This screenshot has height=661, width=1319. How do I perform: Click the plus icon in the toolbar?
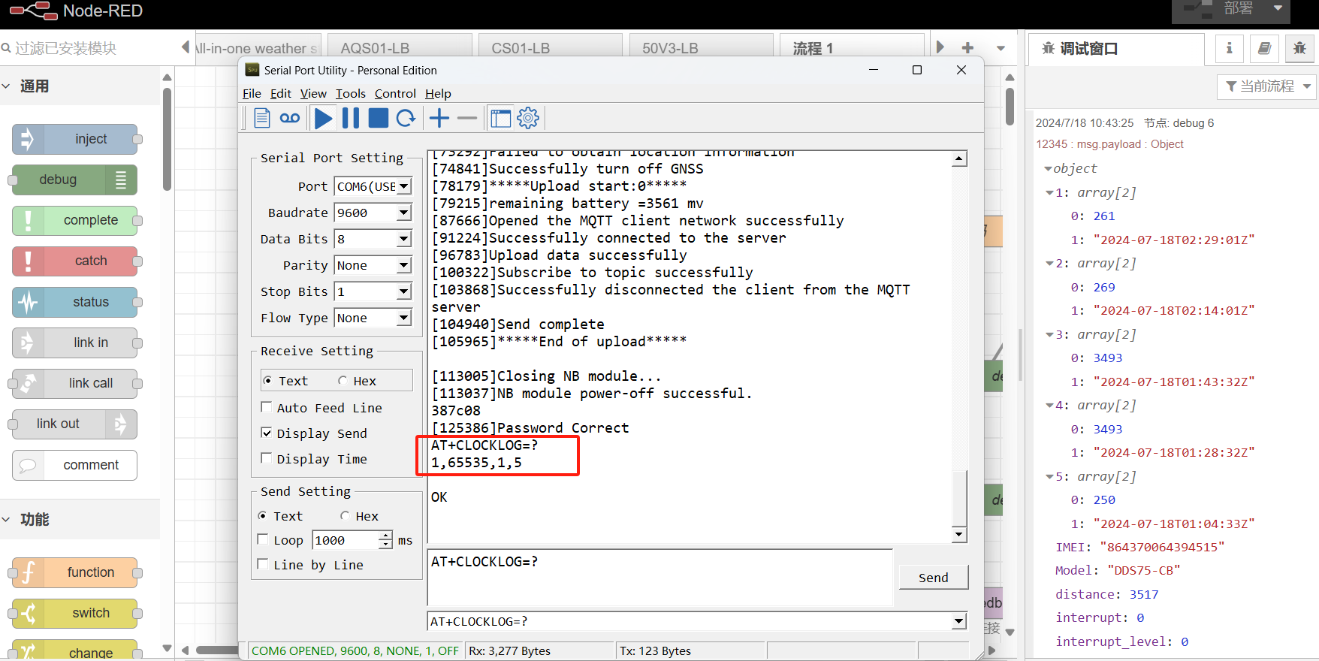(x=439, y=118)
